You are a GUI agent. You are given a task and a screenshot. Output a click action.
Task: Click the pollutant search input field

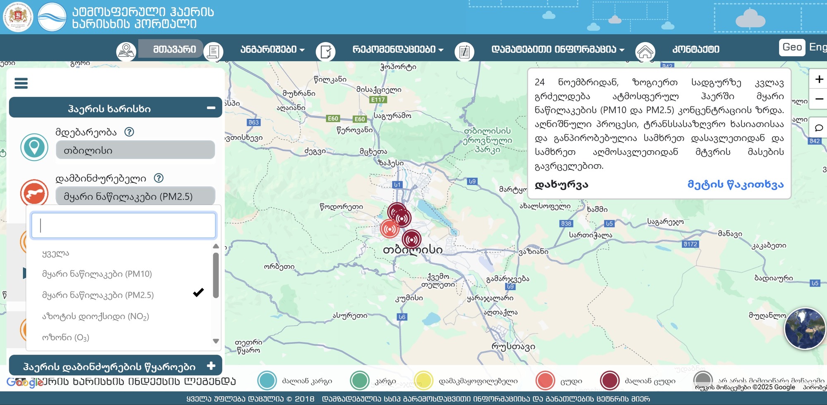(x=124, y=225)
